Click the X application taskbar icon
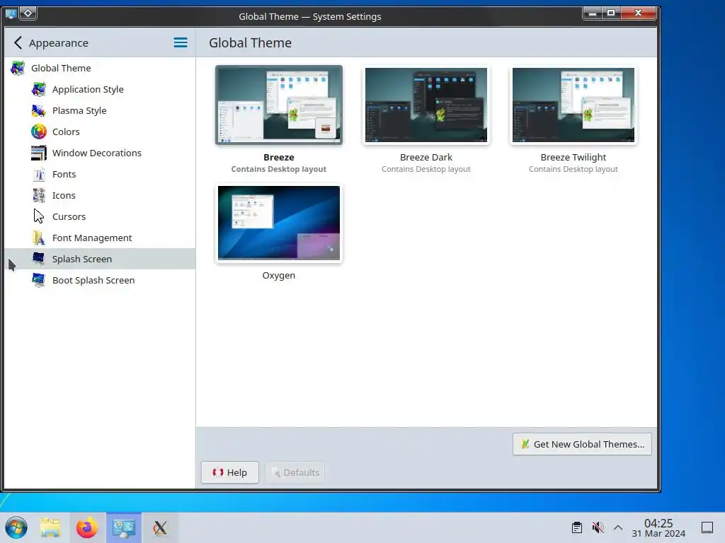 160,527
